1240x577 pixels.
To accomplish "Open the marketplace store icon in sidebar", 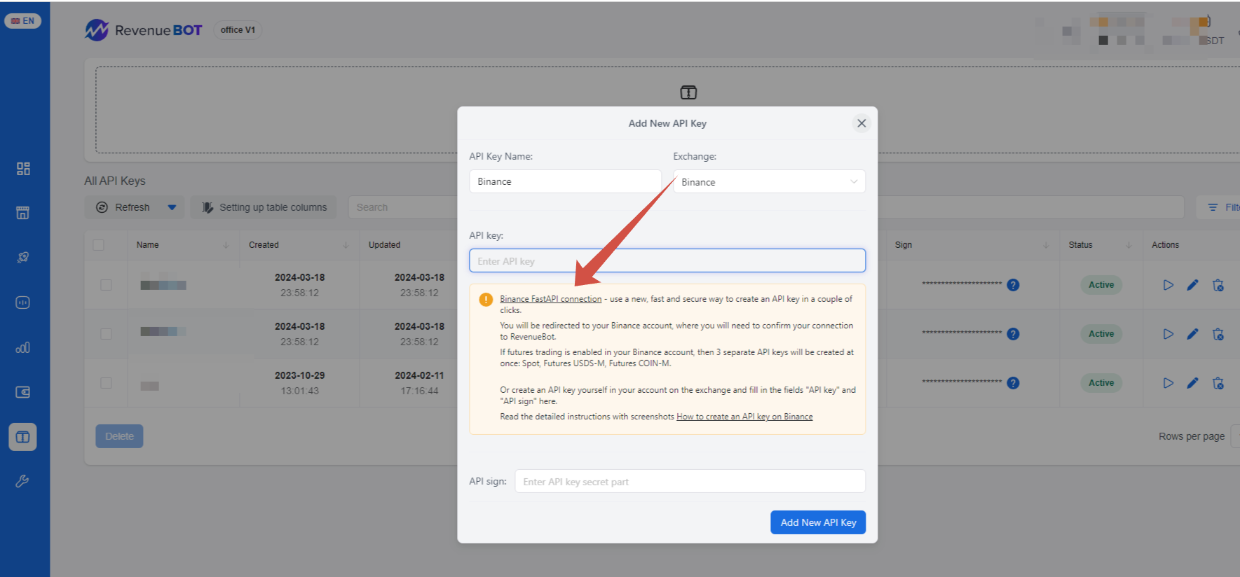I will (23, 213).
